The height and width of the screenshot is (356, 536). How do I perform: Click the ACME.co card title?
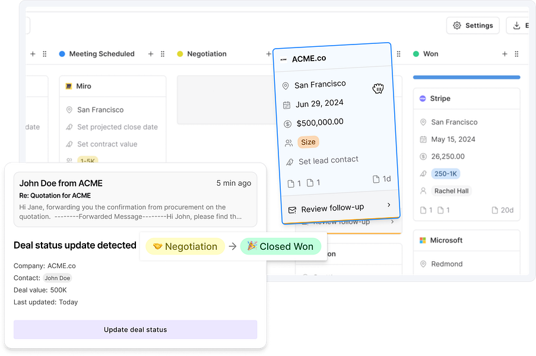click(x=309, y=59)
